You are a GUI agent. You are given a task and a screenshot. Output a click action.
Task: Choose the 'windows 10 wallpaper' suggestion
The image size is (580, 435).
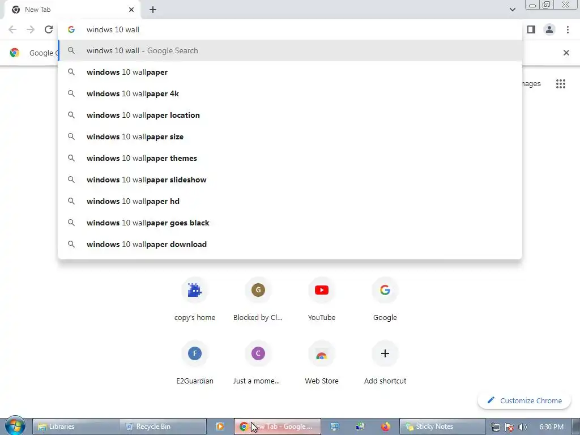(291, 72)
